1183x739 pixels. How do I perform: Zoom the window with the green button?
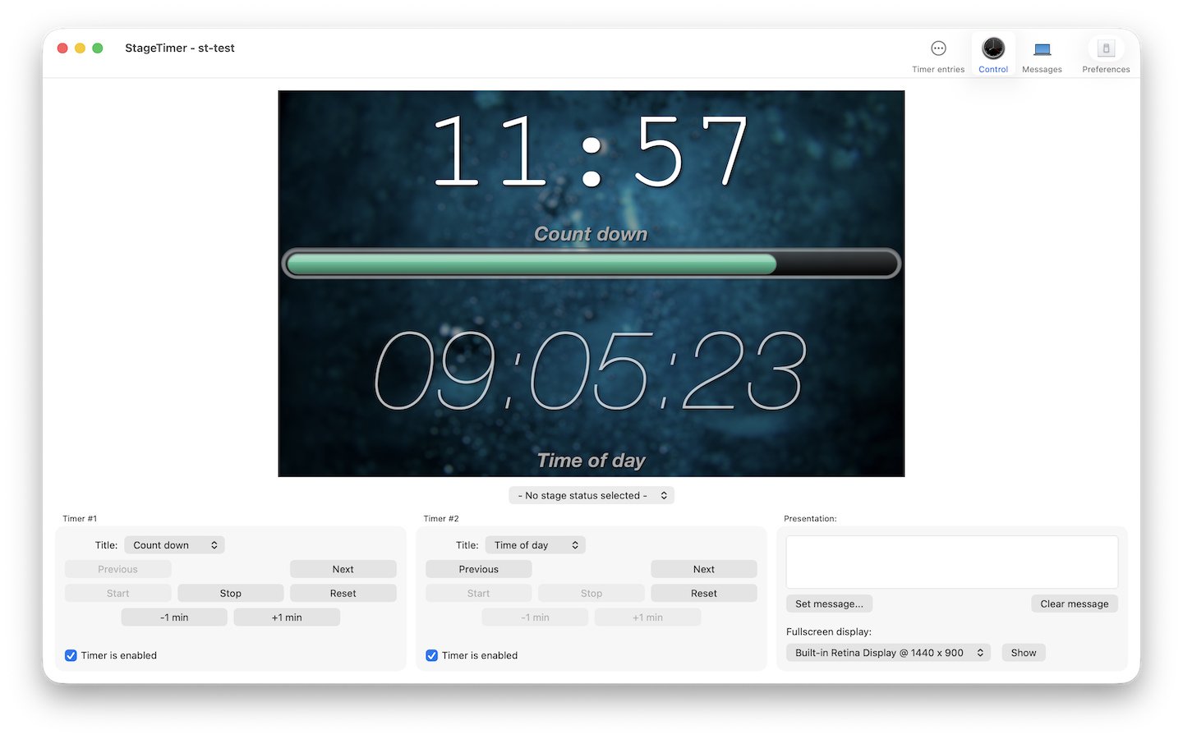pos(98,48)
